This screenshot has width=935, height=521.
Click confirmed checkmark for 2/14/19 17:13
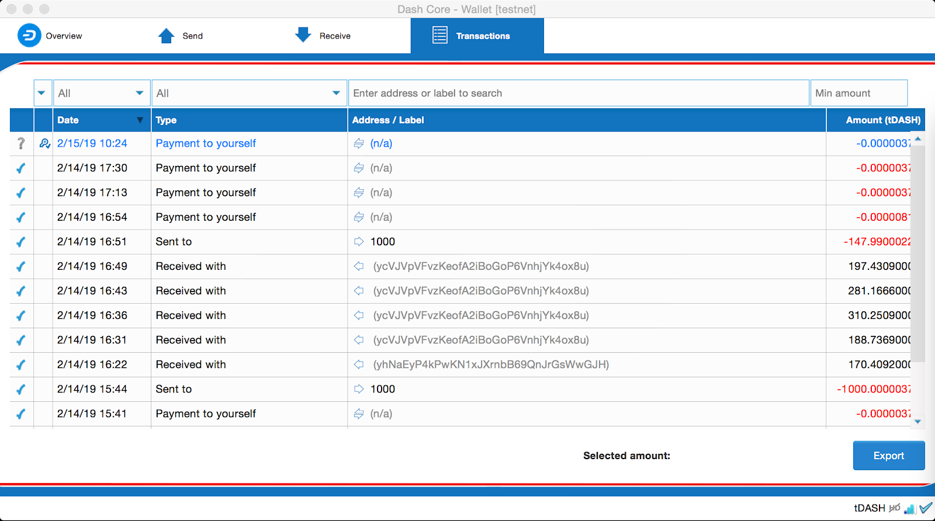(21, 193)
